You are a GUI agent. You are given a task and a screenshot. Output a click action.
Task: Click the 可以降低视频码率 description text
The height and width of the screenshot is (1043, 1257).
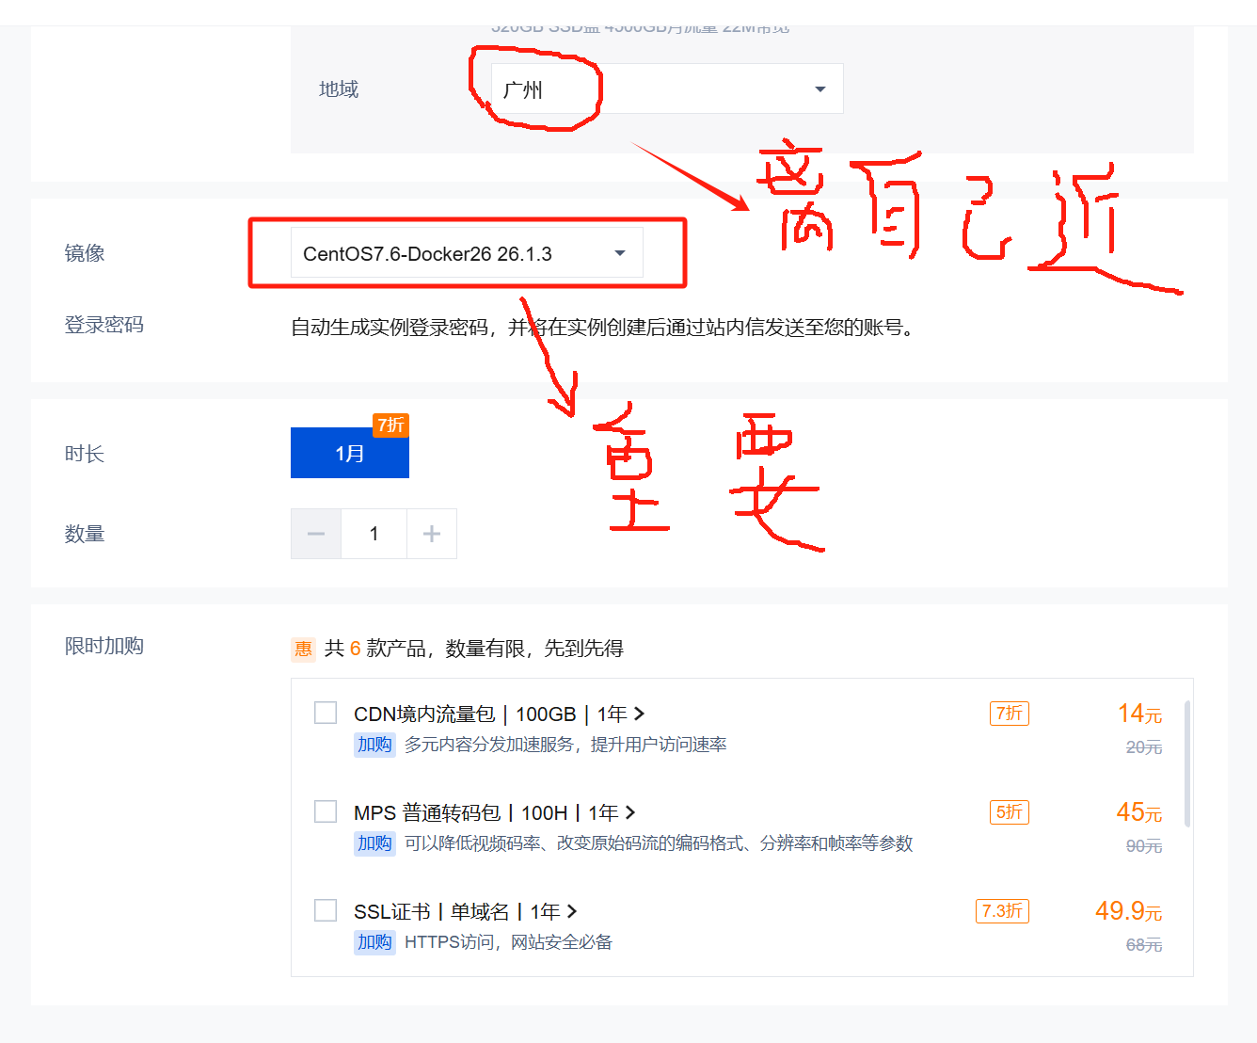[659, 843]
